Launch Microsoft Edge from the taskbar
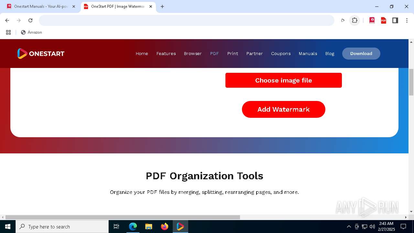Image resolution: width=414 pixels, height=233 pixels. pyautogui.click(x=133, y=227)
